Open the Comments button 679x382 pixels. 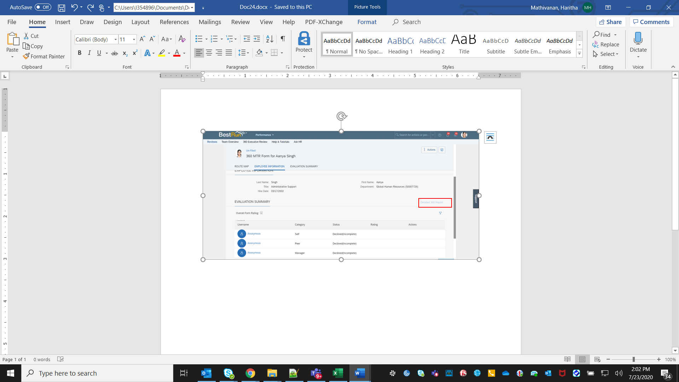pyautogui.click(x=651, y=22)
